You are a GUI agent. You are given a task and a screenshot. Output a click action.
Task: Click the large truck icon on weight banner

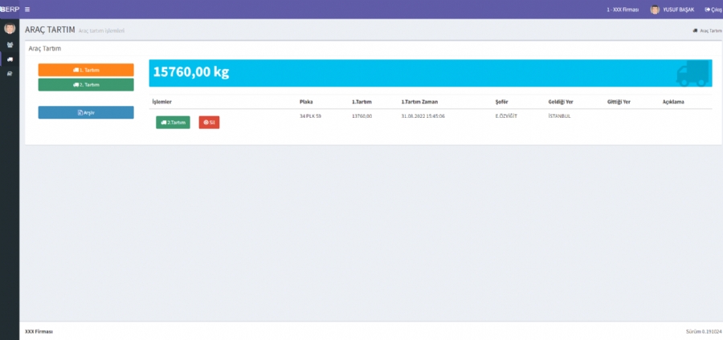coord(692,73)
